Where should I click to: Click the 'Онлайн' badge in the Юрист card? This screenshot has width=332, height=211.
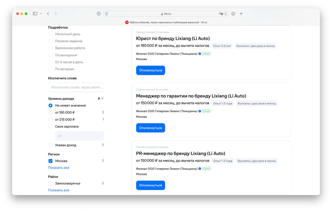tap(206, 54)
